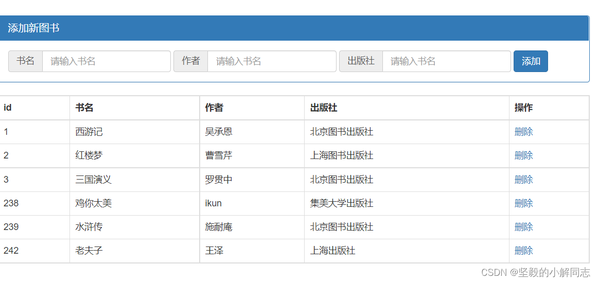Click publisher 北京图书出版社 in 三国演义 row
Image resolution: width=598 pixels, height=282 pixels.
pyautogui.click(x=407, y=180)
